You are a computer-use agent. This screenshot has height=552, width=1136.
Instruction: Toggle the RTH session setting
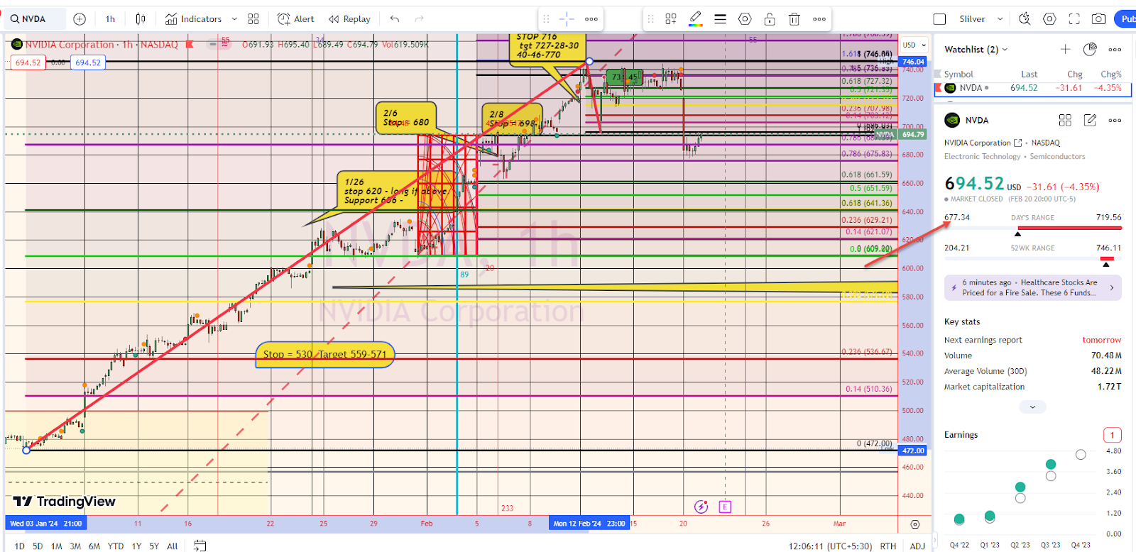887,546
